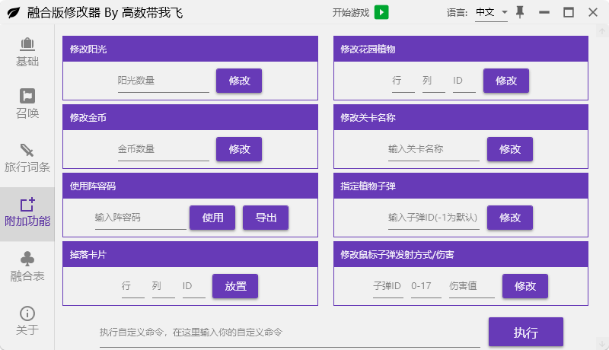Open the 召唤 flag sidebar tab

pyautogui.click(x=27, y=103)
